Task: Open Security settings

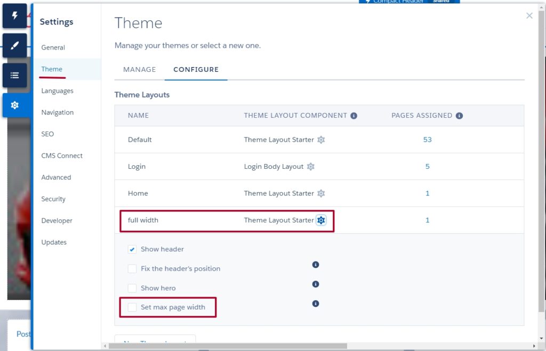Action: pyautogui.click(x=53, y=199)
